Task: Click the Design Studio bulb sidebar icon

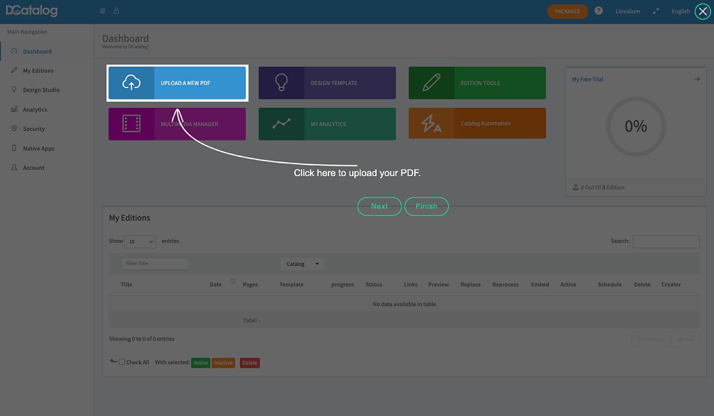Action: click(x=14, y=90)
